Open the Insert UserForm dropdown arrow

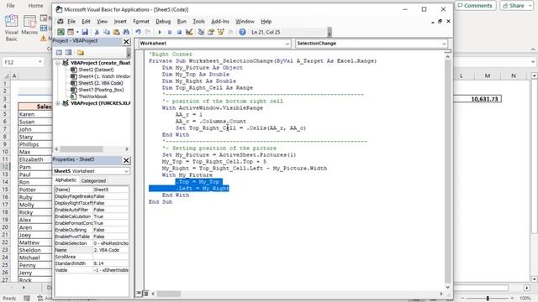coord(77,32)
